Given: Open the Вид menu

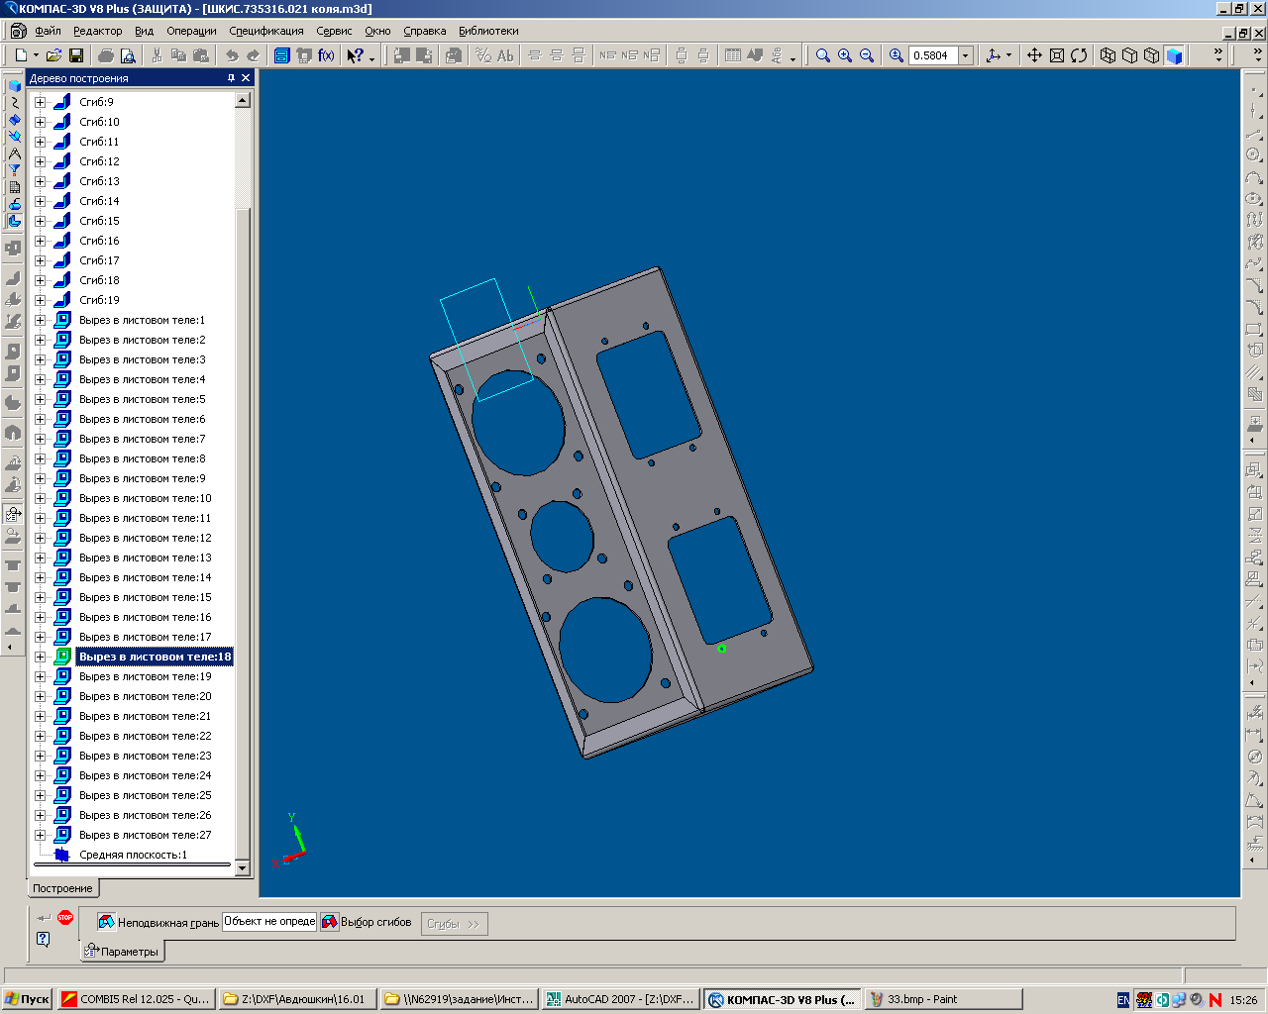Looking at the screenshot, I should point(145,31).
